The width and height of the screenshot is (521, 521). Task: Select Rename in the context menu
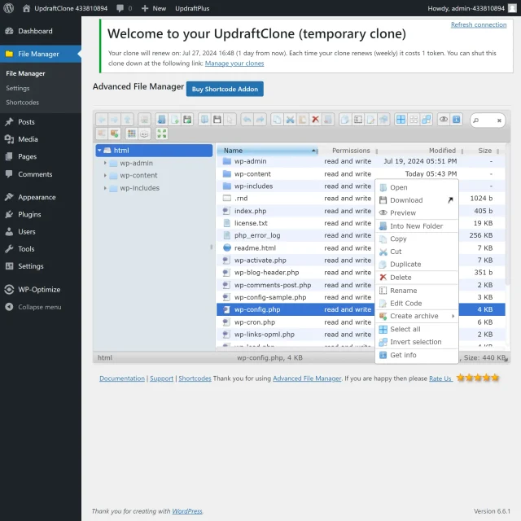(x=403, y=291)
